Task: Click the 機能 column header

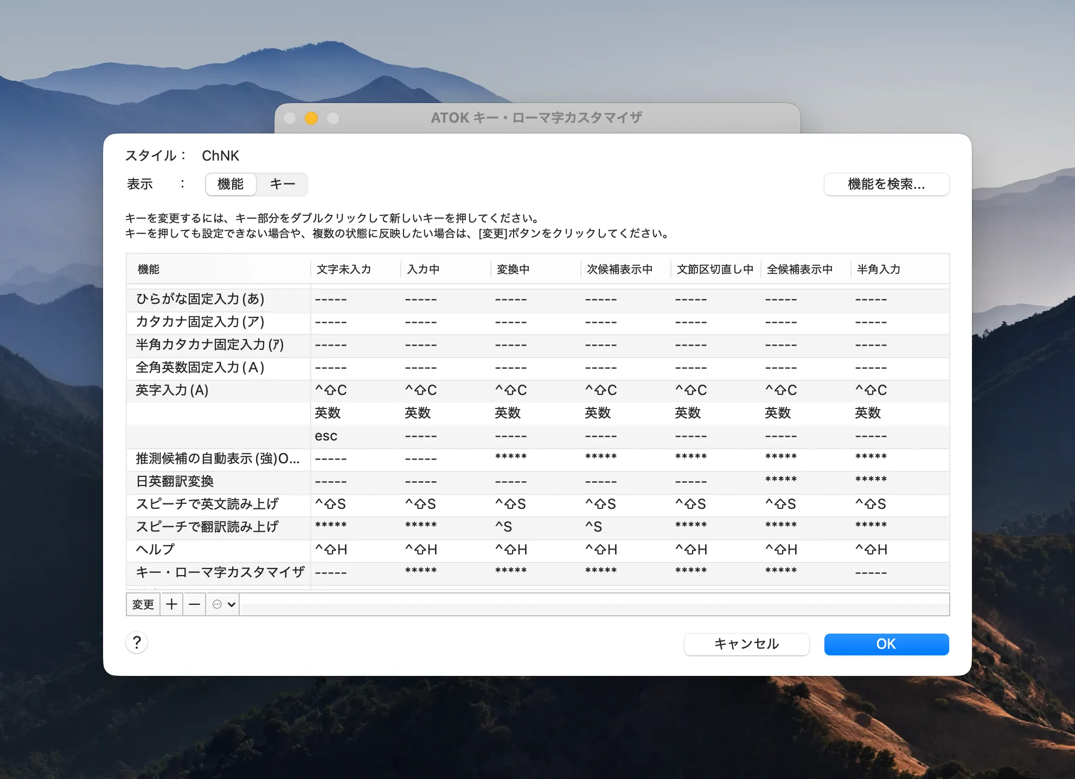Action: pyautogui.click(x=218, y=269)
